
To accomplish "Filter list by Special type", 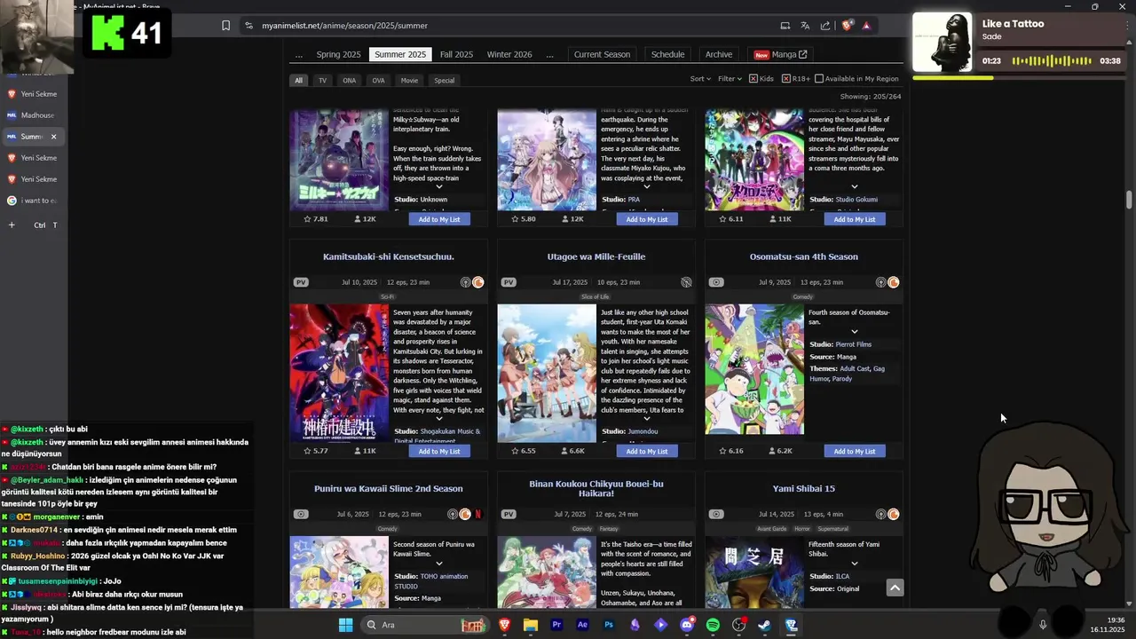I will click(x=445, y=81).
